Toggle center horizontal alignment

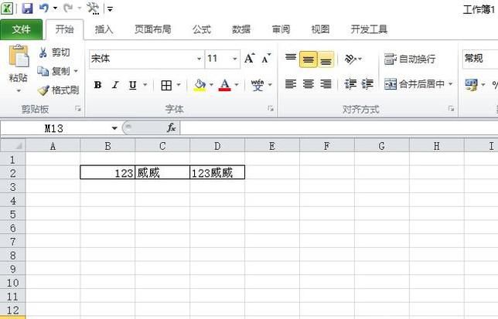point(308,84)
